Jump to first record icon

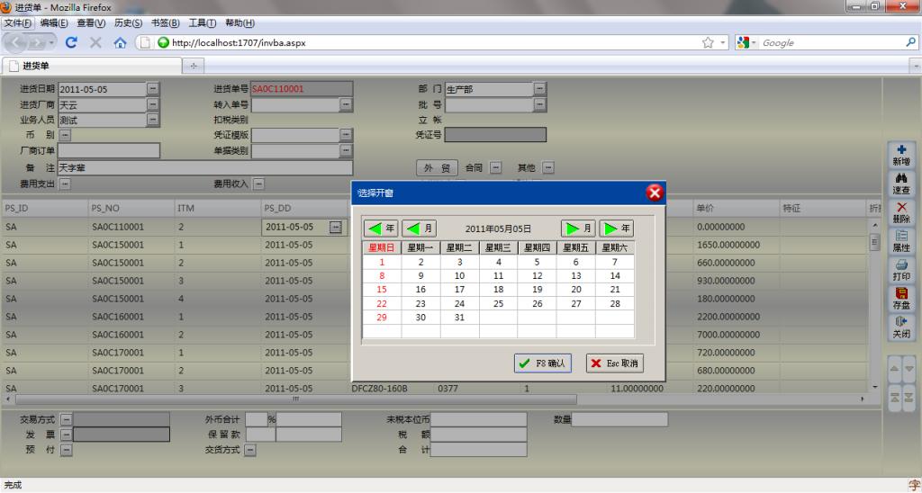(x=894, y=397)
